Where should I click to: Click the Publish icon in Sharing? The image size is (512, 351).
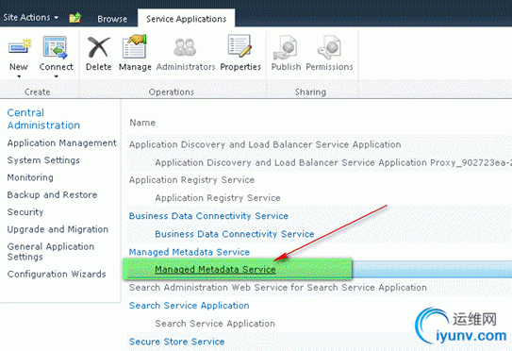click(x=286, y=48)
